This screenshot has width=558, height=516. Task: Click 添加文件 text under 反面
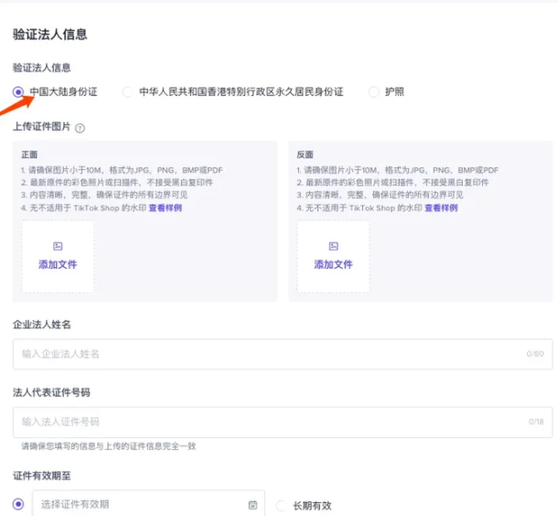[x=333, y=264]
